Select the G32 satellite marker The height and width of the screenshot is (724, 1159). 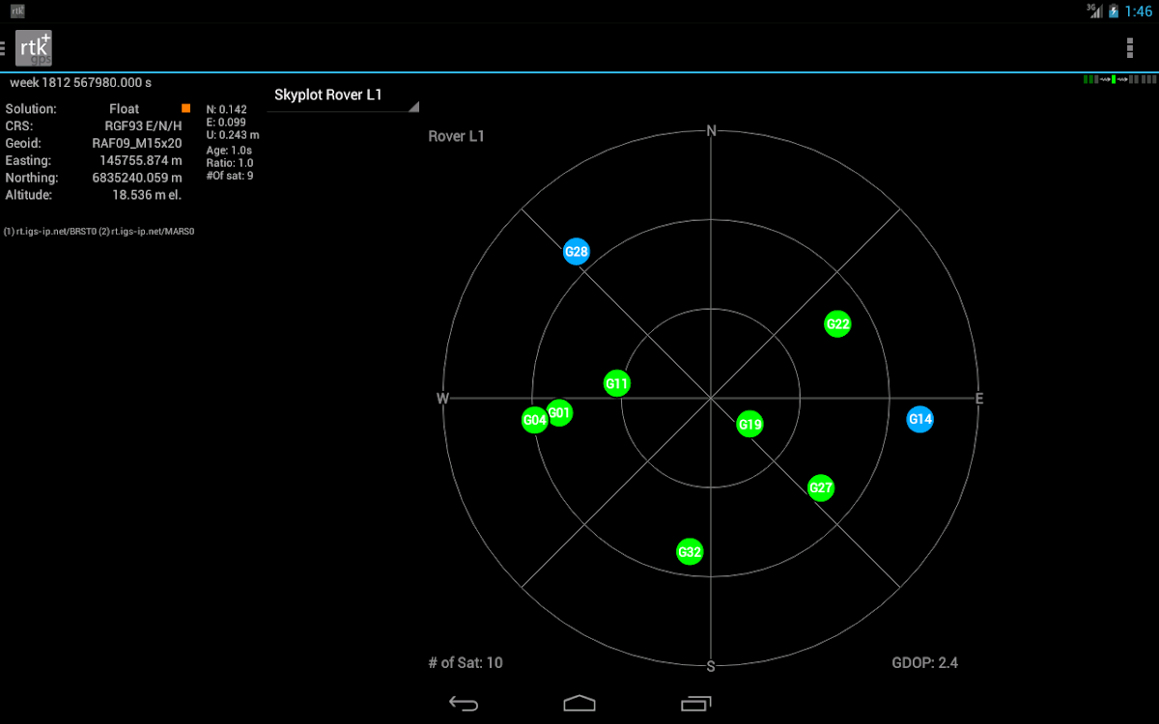click(x=689, y=552)
